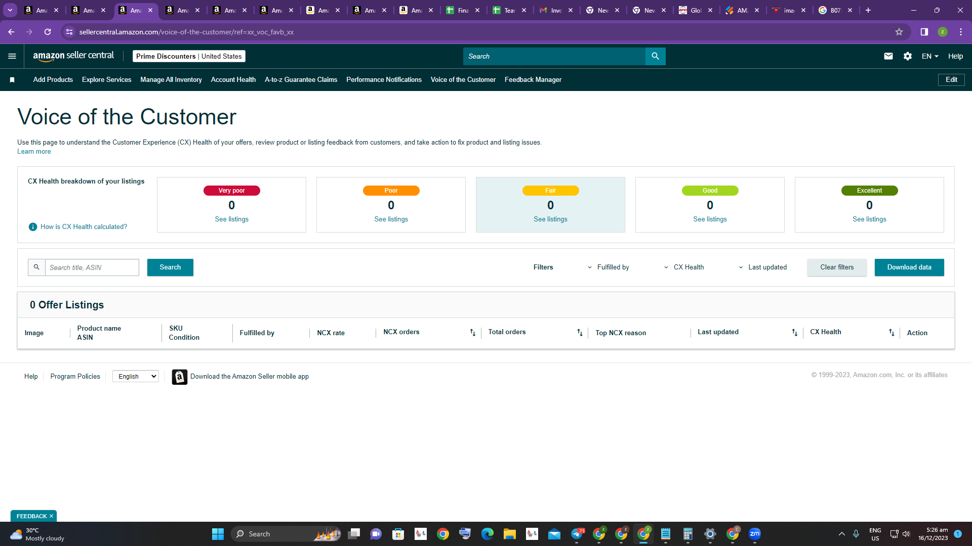
Task: Sort the table by CX Health column
Action: tap(892, 333)
